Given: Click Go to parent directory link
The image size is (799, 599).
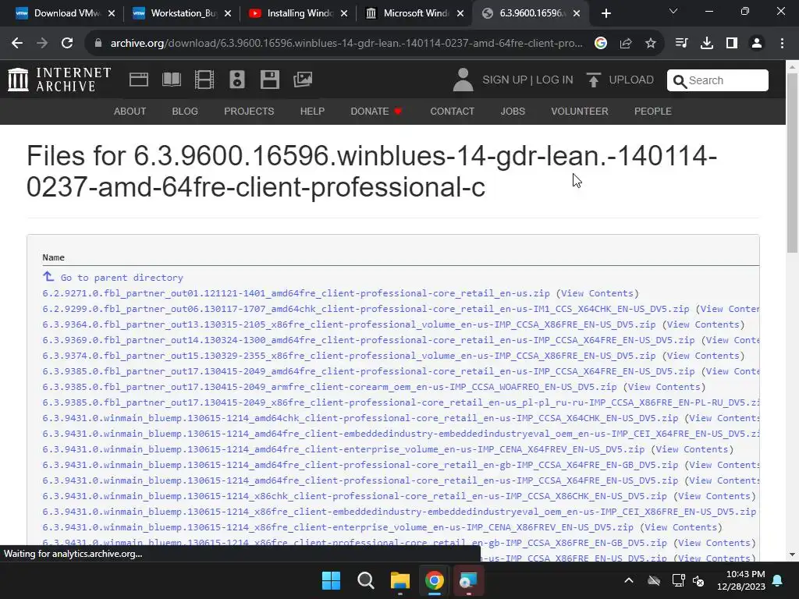Looking at the screenshot, I should 122,278.
